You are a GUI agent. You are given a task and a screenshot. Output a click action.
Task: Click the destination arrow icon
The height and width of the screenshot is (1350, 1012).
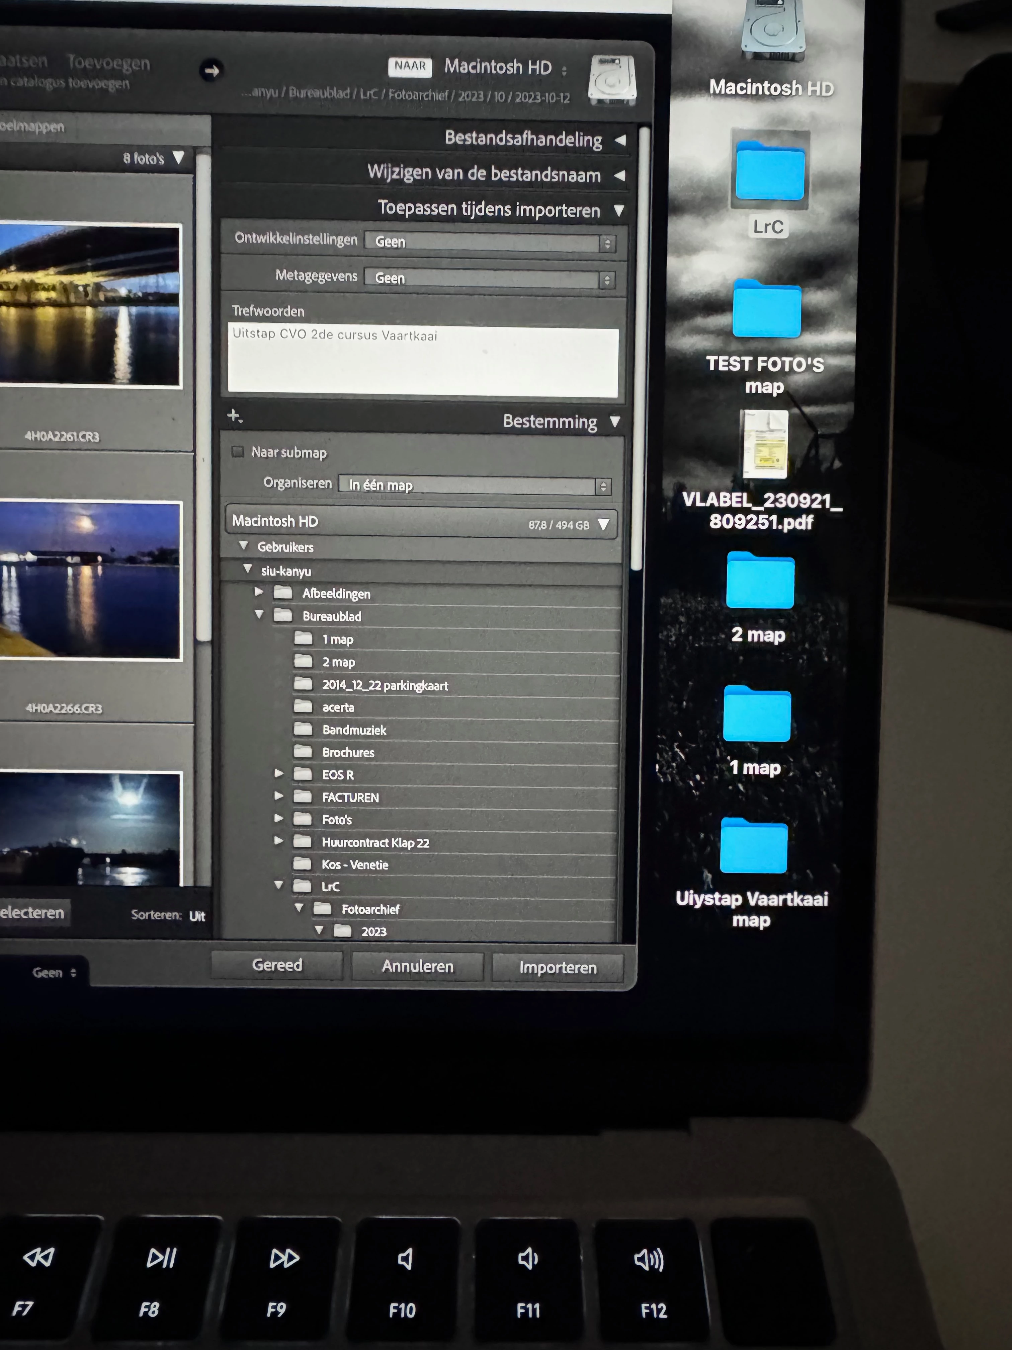211,71
